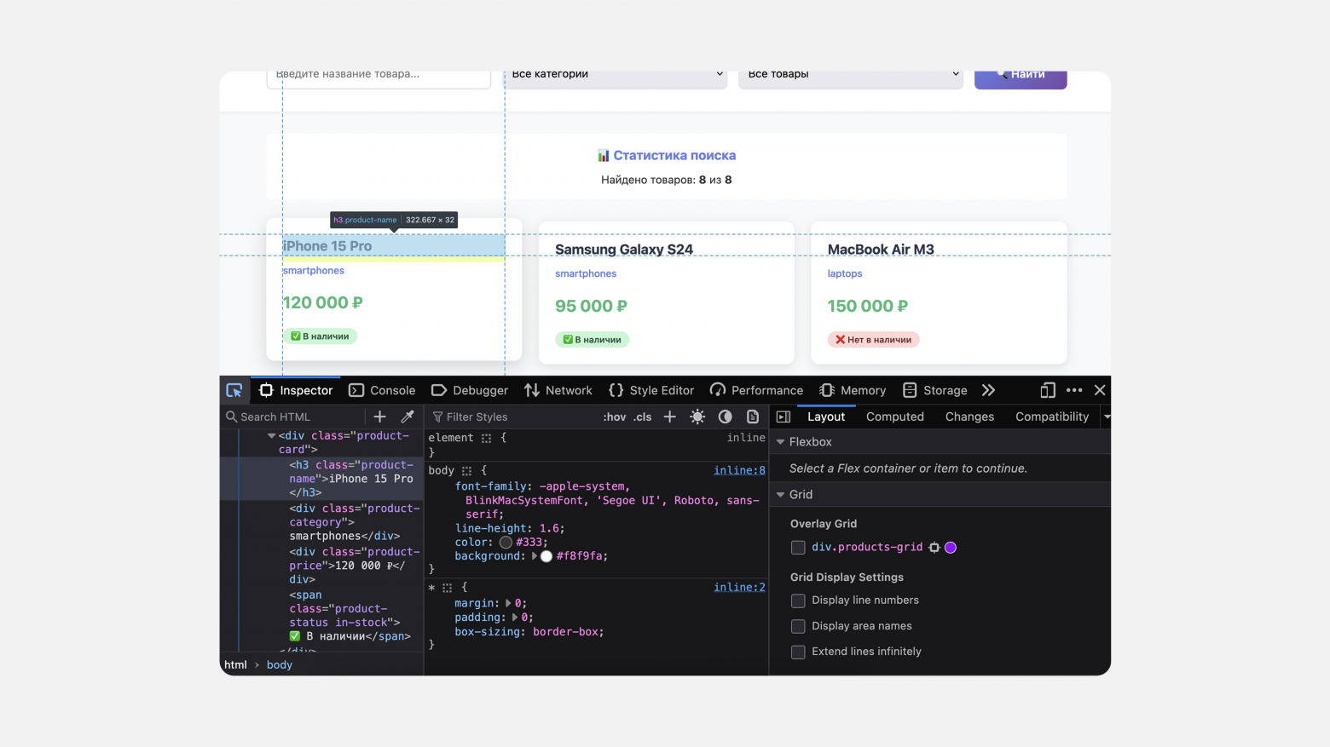Viewport: 1330px width, 747px height.
Task: Collapse the product-card div node
Action: [x=271, y=436]
